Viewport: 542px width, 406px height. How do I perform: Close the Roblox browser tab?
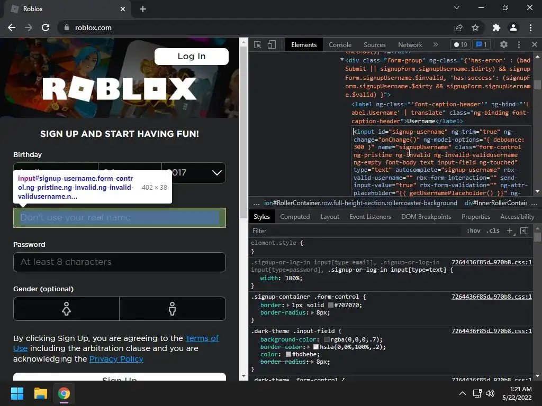(123, 9)
